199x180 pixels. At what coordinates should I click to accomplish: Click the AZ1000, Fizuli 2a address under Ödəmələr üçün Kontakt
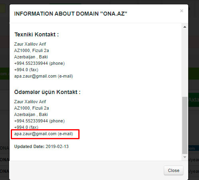pyautogui.click(x=32, y=108)
